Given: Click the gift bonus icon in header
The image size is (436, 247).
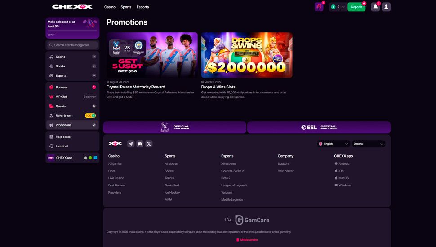Looking at the screenshot, I should (319, 7).
